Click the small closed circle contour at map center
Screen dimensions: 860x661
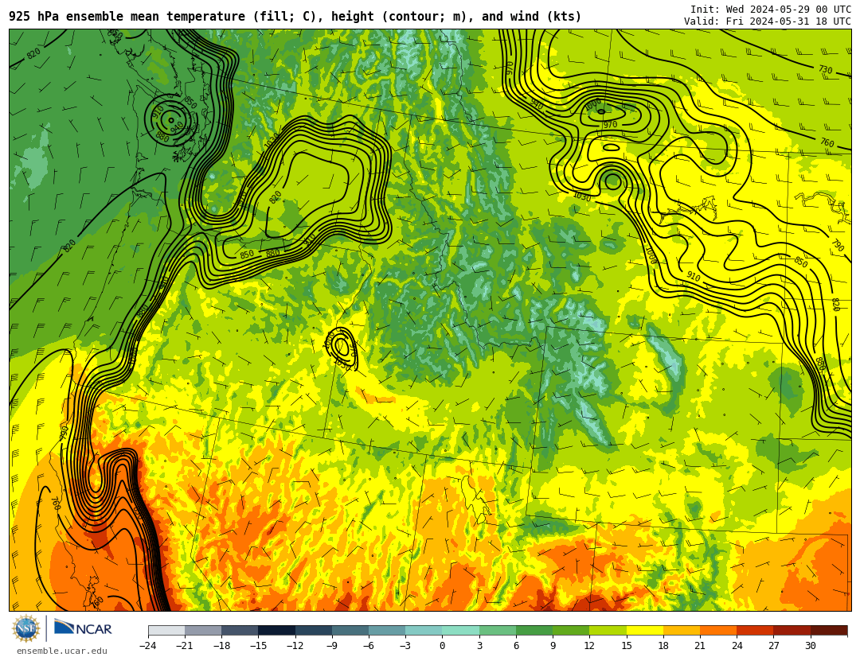click(341, 346)
